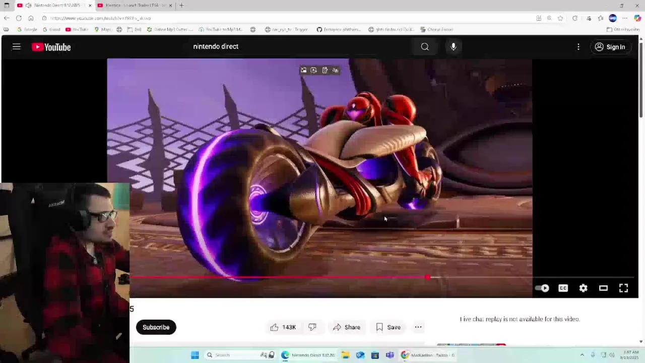Toggle the autoplay switch in player
The image size is (645, 363).
(542, 288)
